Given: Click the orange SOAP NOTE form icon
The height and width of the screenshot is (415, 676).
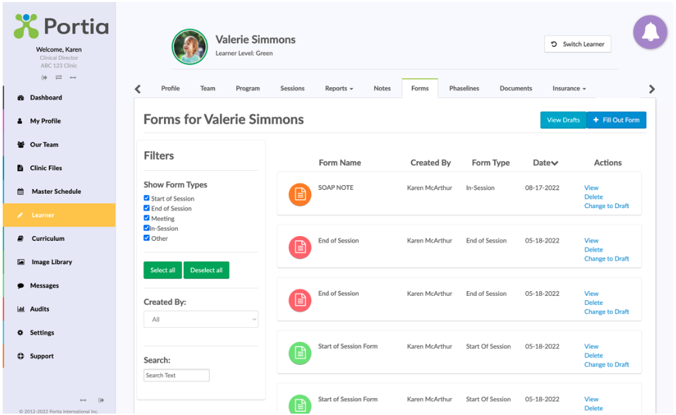Looking at the screenshot, I should [x=300, y=195].
